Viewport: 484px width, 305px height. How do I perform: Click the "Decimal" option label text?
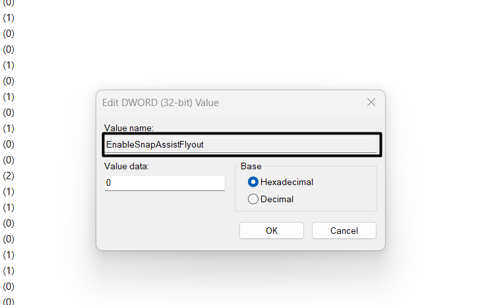[277, 199]
